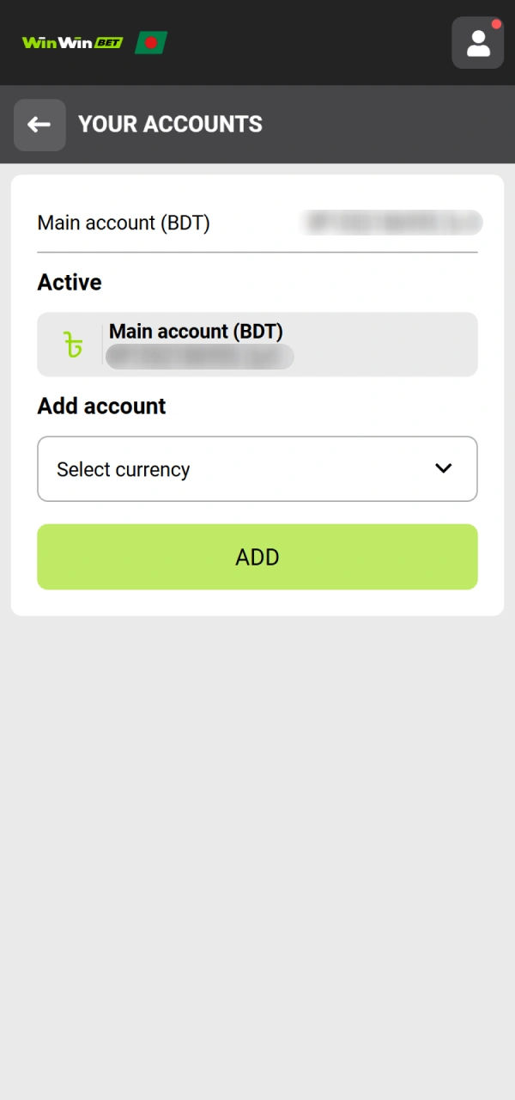Click the YOUR ACCOUNTS page title
This screenshot has width=515, height=1100.
tap(170, 125)
